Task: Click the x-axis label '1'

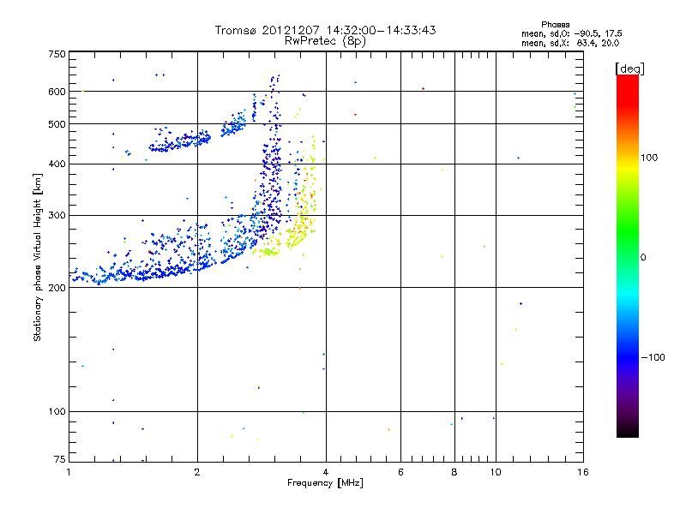Action: [x=69, y=472]
